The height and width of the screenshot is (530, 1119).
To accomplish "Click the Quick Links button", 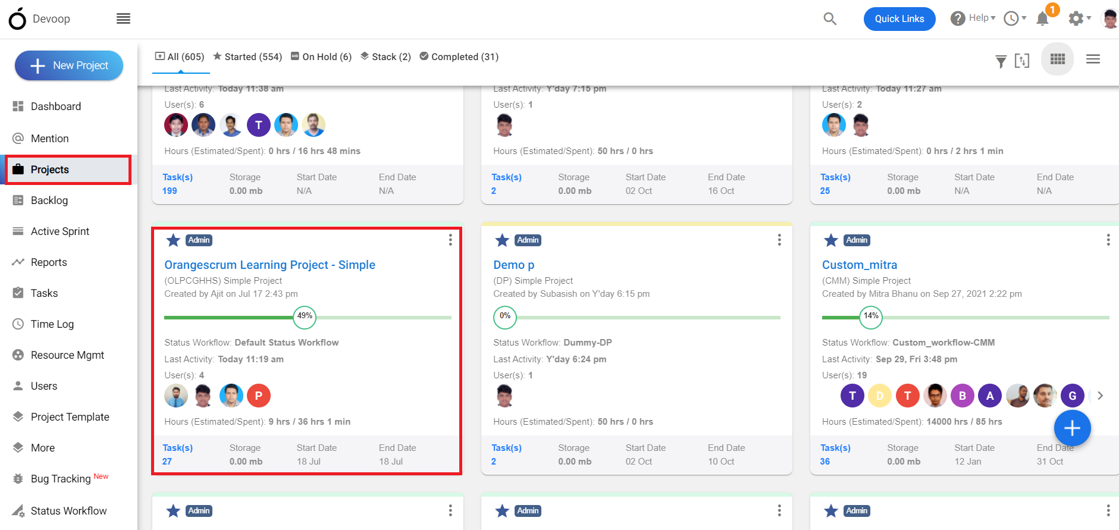I will tap(899, 19).
